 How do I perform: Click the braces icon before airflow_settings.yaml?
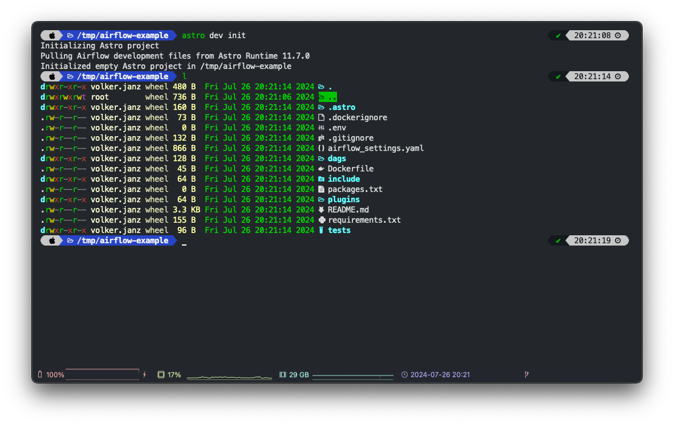[322, 148]
